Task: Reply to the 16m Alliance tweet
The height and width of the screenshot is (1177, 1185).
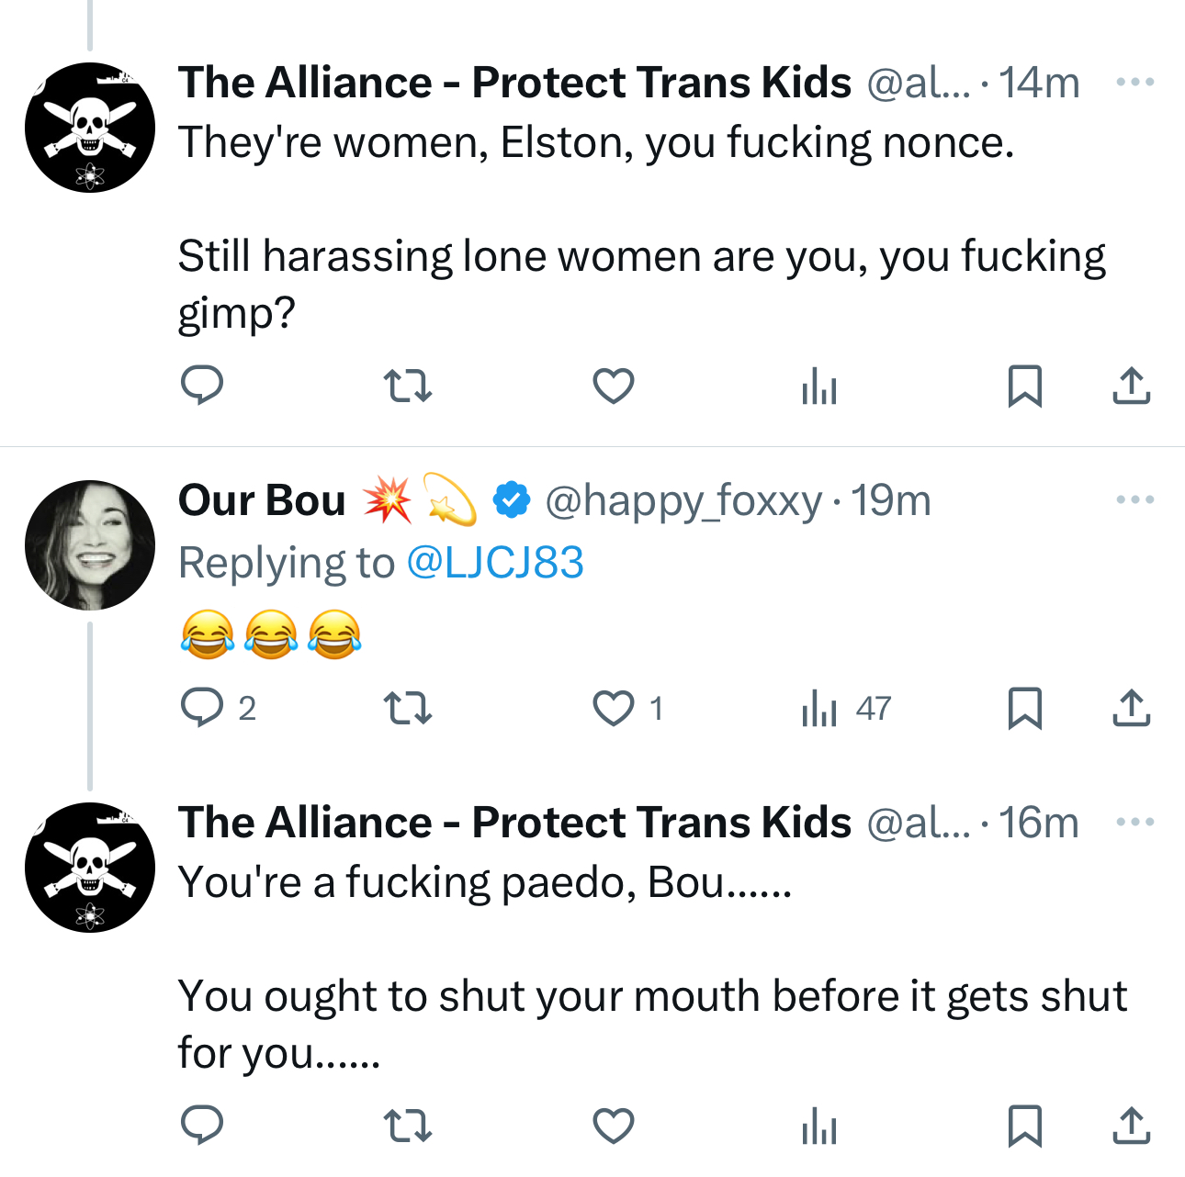Action: [201, 1126]
